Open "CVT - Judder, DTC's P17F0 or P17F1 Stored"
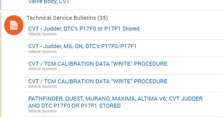 (84, 29)
